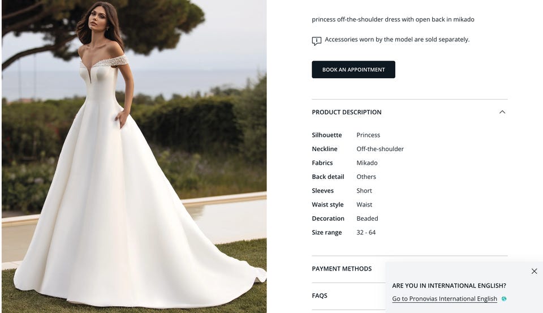Click the Book an Appointment button

click(353, 69)
